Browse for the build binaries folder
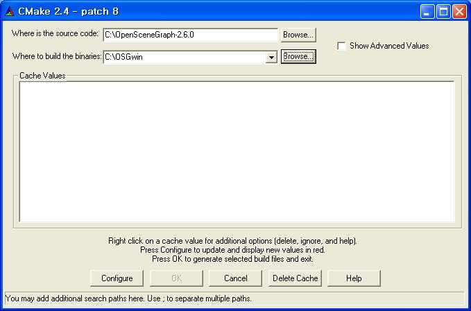The image size is (471, 311). (298, 56)
